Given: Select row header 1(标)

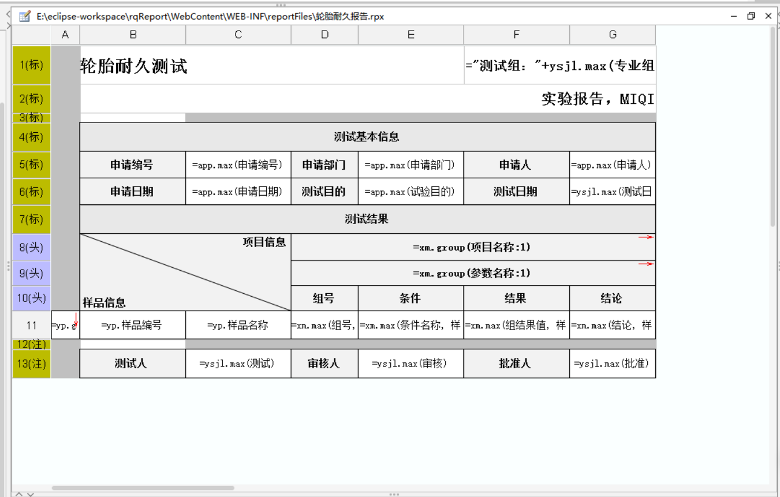Looking at the screenshot, I should tap(32, 65).
